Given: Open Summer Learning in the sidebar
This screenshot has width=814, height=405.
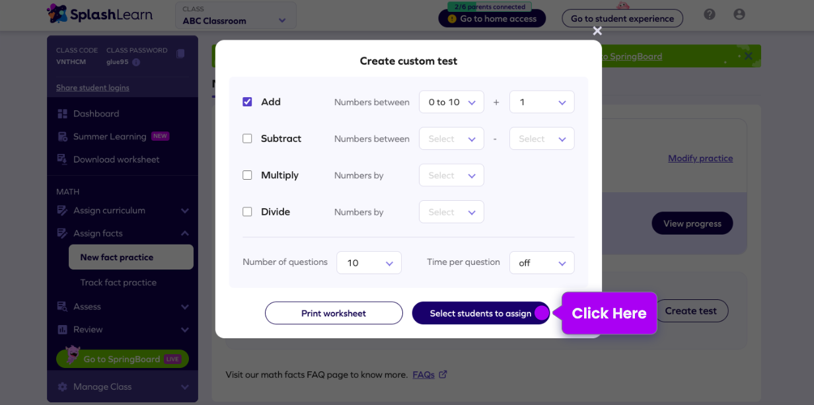Looking at the screenshot, I should coord(110,137).
